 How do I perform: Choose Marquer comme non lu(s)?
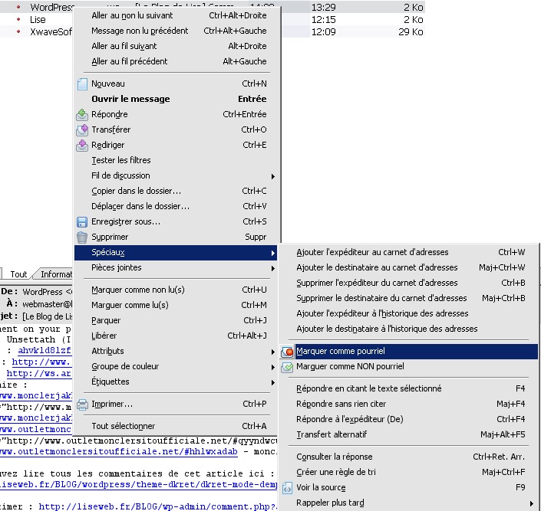point(138,290)
